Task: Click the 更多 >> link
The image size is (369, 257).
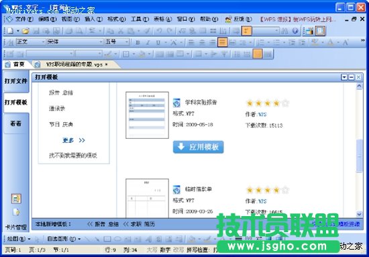Action: coord(74,140)
